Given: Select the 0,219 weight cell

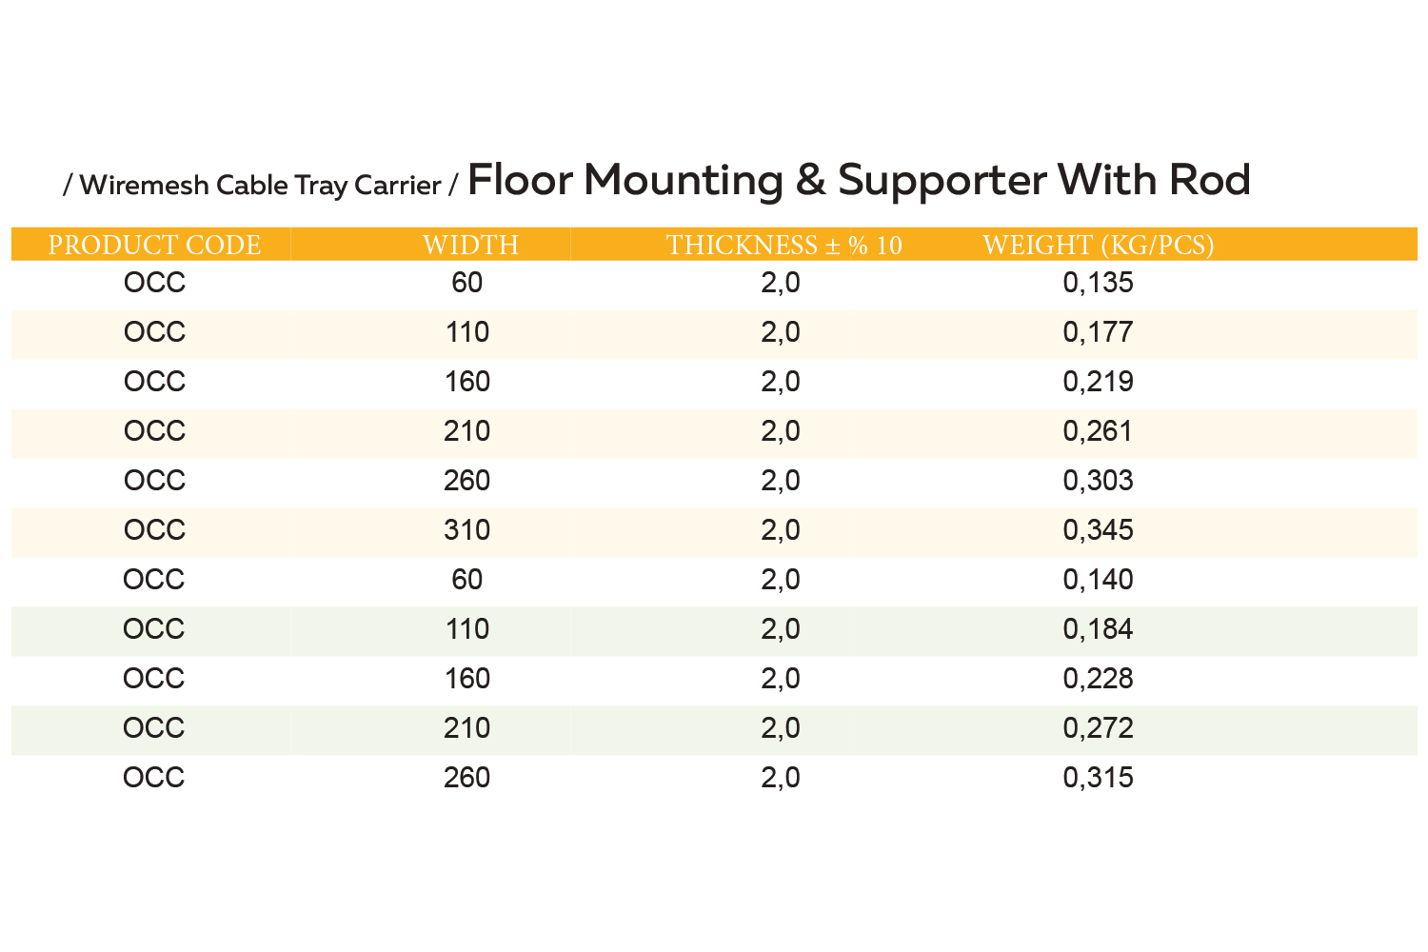Looking at the screenshot, I should [1098, 382].
